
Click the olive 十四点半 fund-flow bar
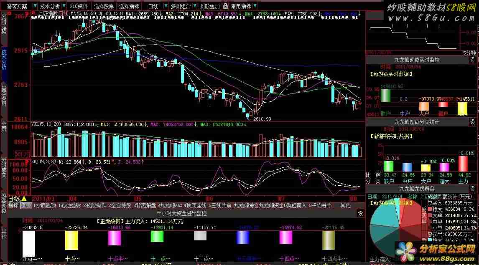329,240
